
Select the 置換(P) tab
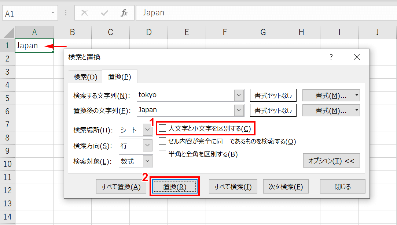120,77
